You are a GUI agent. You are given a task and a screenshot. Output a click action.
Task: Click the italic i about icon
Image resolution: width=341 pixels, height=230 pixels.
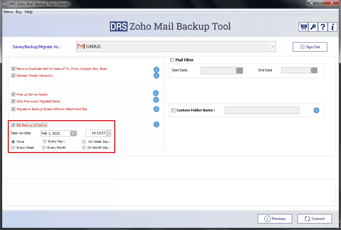[333, 27]
